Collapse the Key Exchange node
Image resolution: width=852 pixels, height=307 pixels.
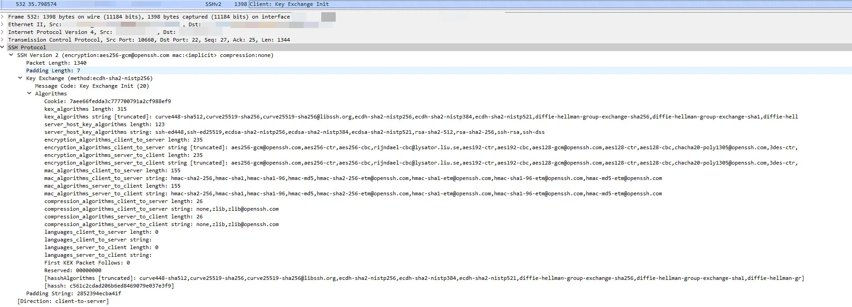[20, 78]
